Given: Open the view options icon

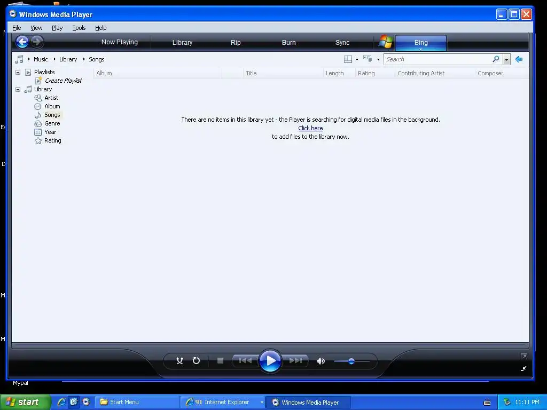Looking at the screenshot, I should coord(368,59).
